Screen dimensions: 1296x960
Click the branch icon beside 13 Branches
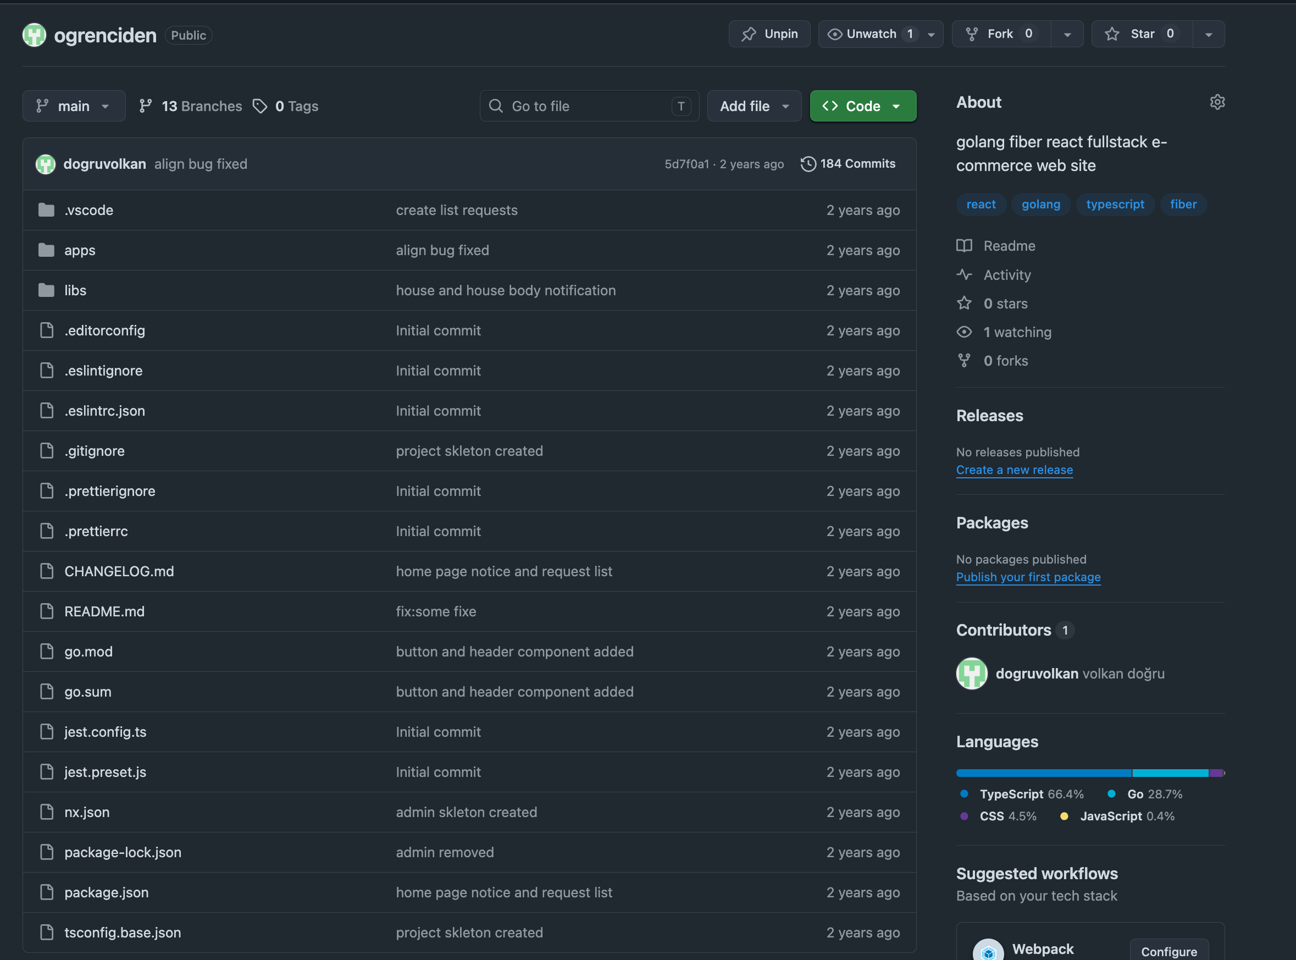coord(145,106)
